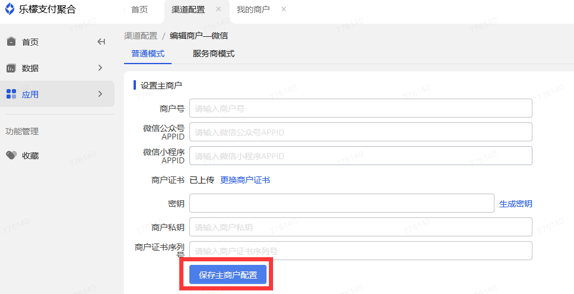The width and height of the screenshot is (574, 294).
Task: Expand the 应用 menu chevron
Action: [100, 94]
